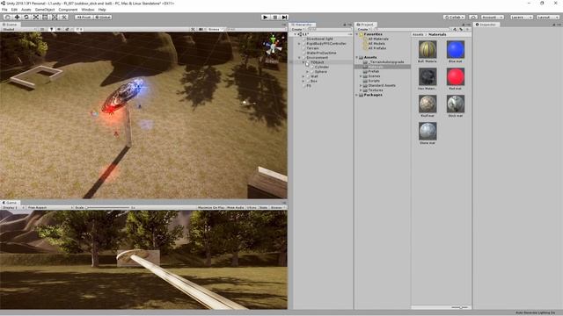Collapse Environment in Hierarchy
563x316 pixels.
pos(299,57)
